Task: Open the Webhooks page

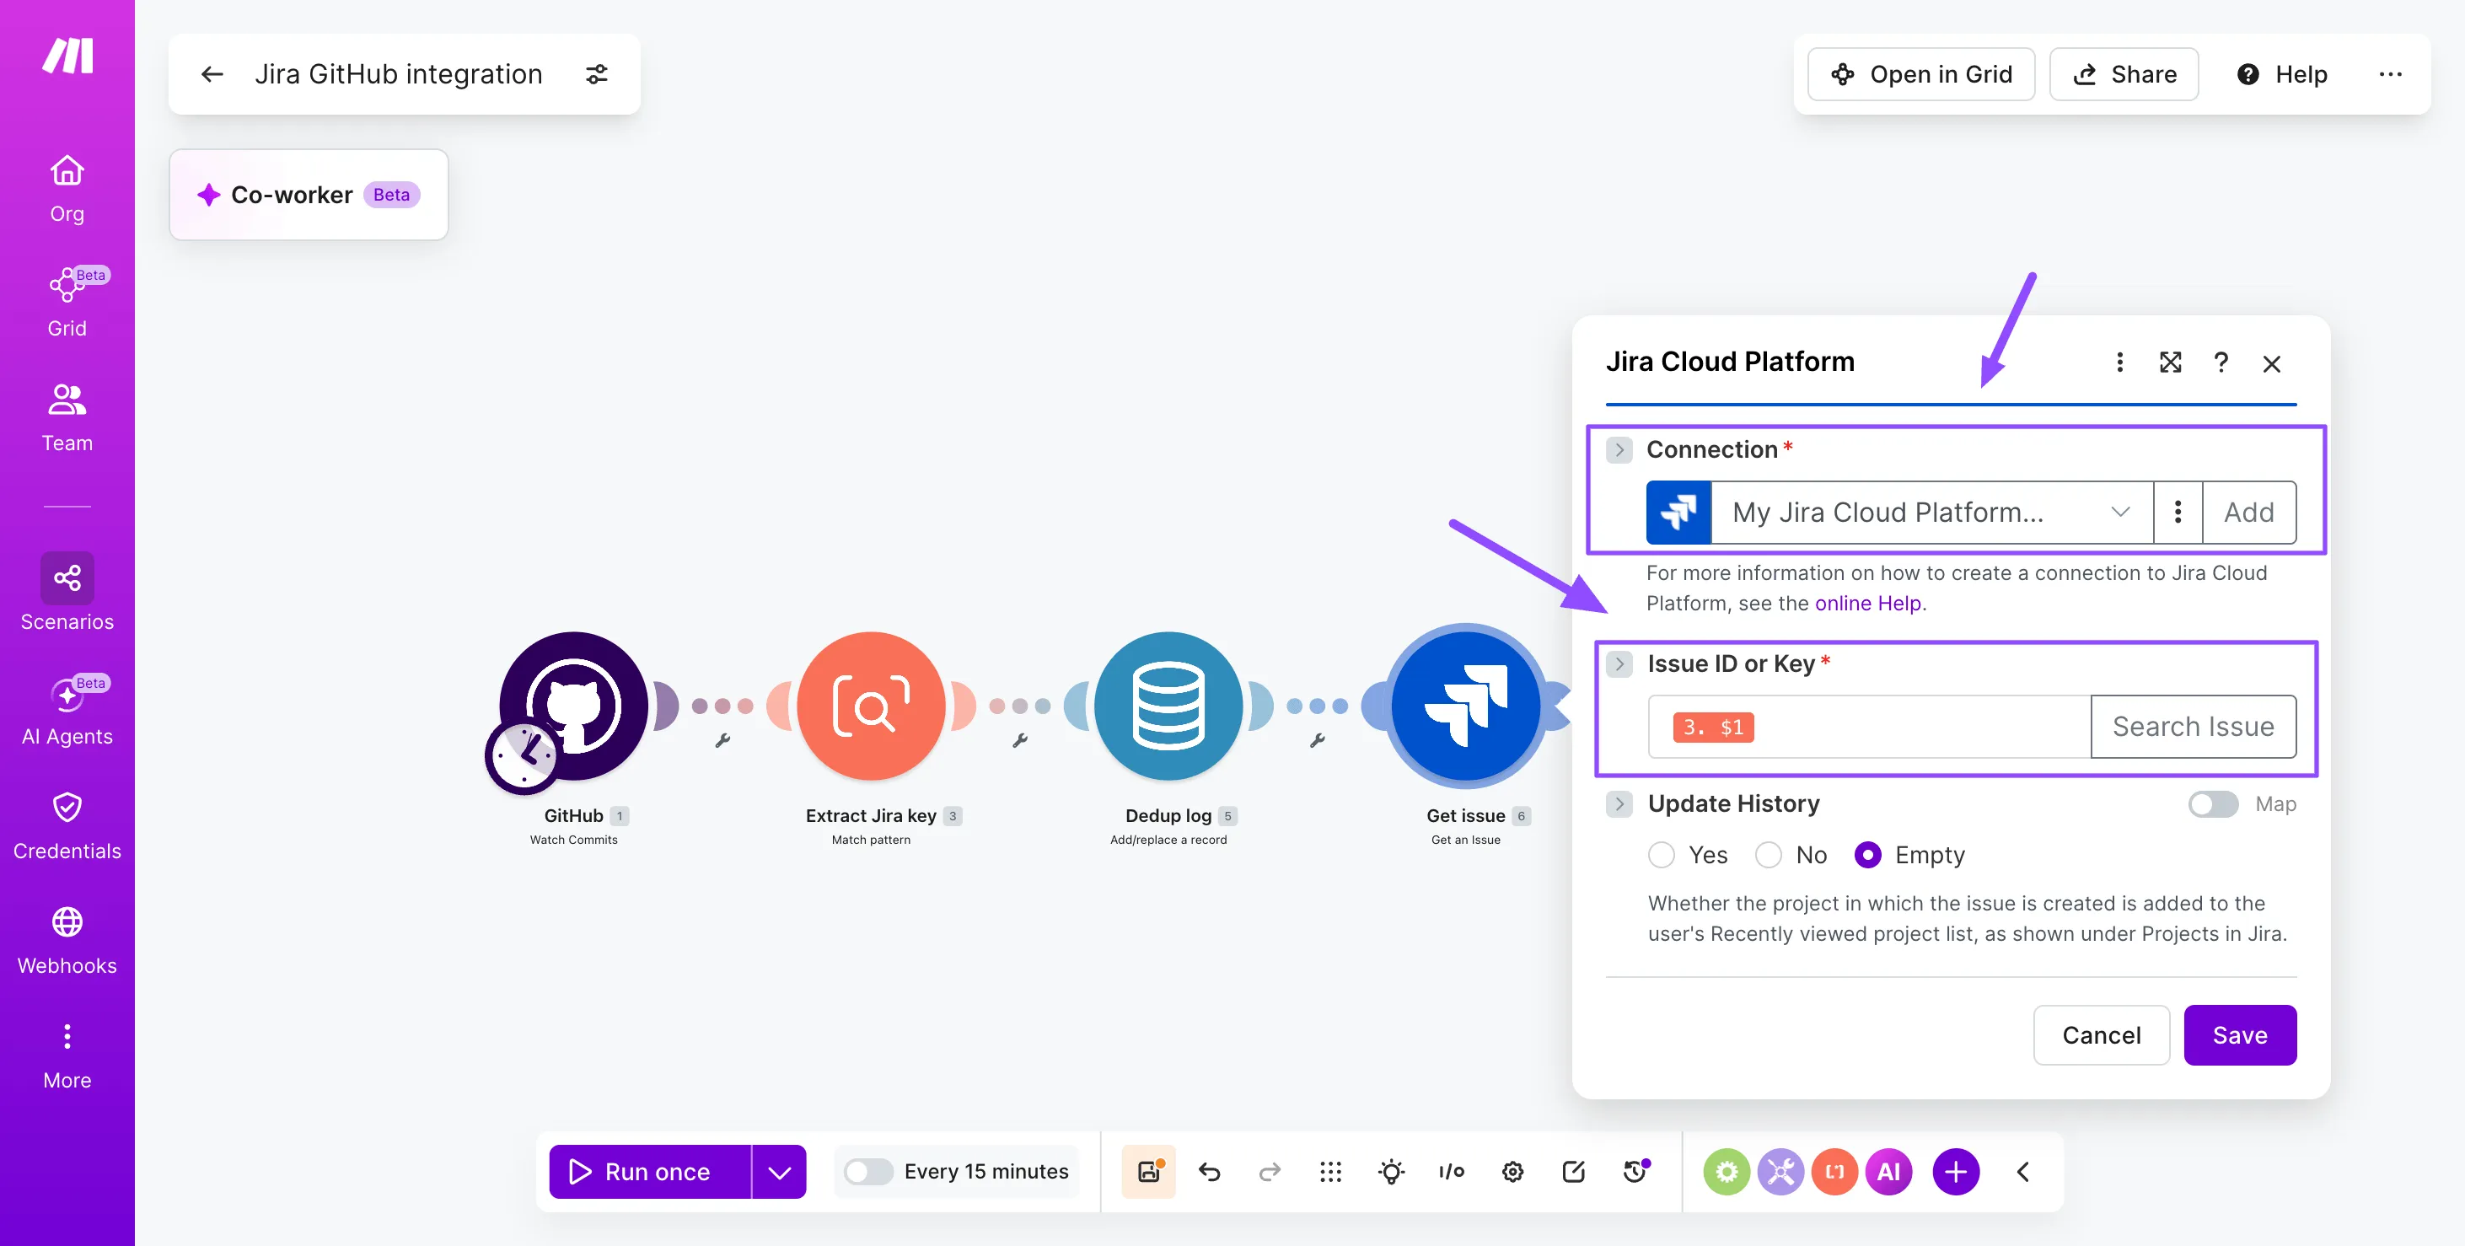Action: click(67, 940)
